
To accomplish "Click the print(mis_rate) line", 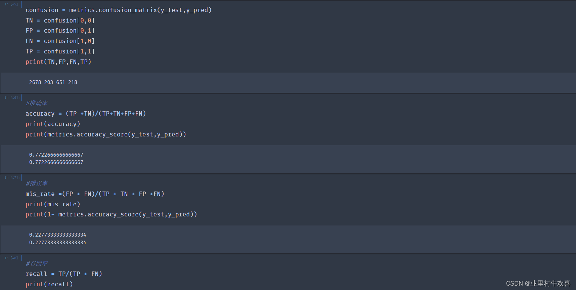I will pyautogui.click(x=53, y=204).
